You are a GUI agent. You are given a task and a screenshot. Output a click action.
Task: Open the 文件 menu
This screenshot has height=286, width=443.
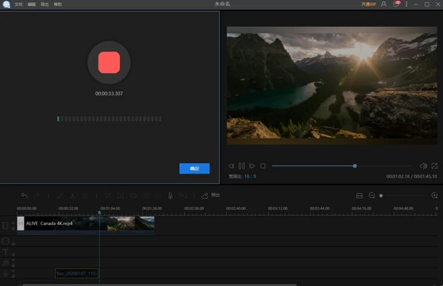coord(18,4)
